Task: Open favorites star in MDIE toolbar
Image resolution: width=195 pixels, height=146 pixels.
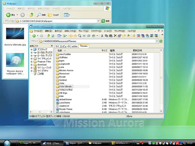Action: tap(75, 36)
